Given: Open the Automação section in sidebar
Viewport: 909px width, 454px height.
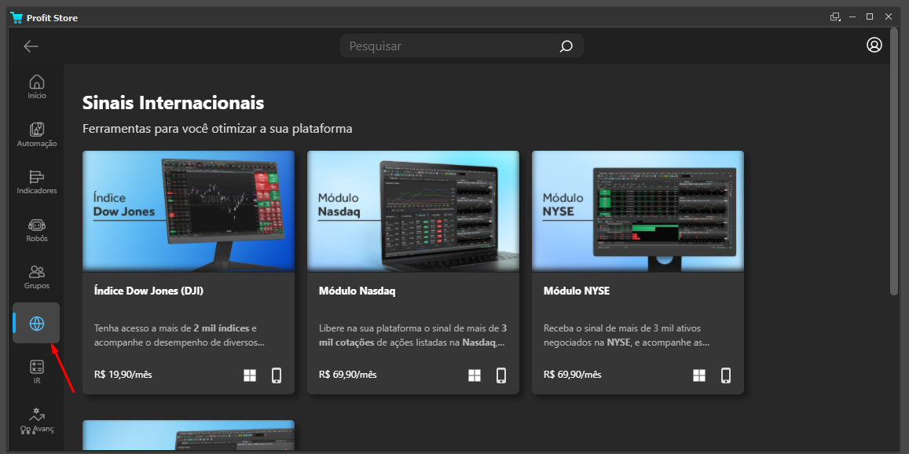Looking at the screenshot, I should [x=37, y=134].
